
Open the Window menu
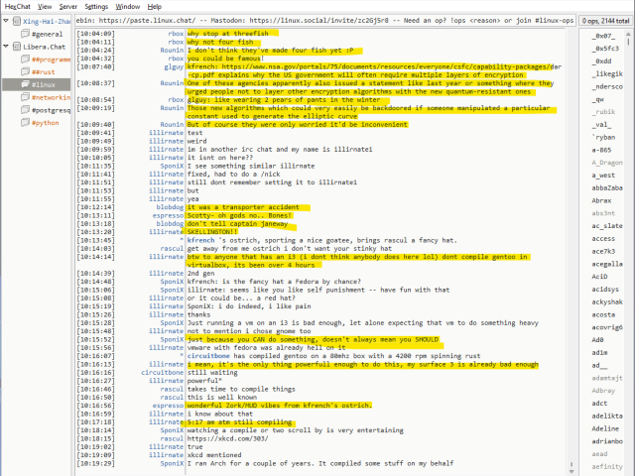[128, 6]
